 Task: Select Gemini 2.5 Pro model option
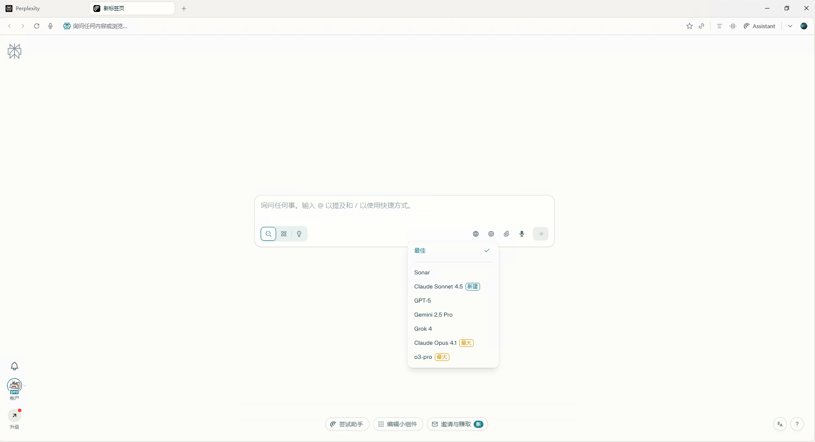click(x=433, y=315)
